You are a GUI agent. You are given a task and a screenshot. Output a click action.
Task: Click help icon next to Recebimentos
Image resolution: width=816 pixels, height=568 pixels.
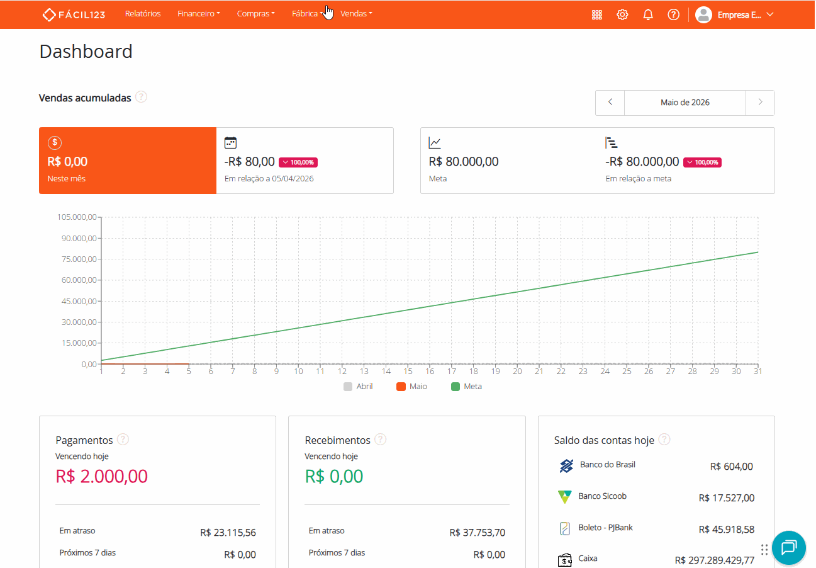(381, 440)
